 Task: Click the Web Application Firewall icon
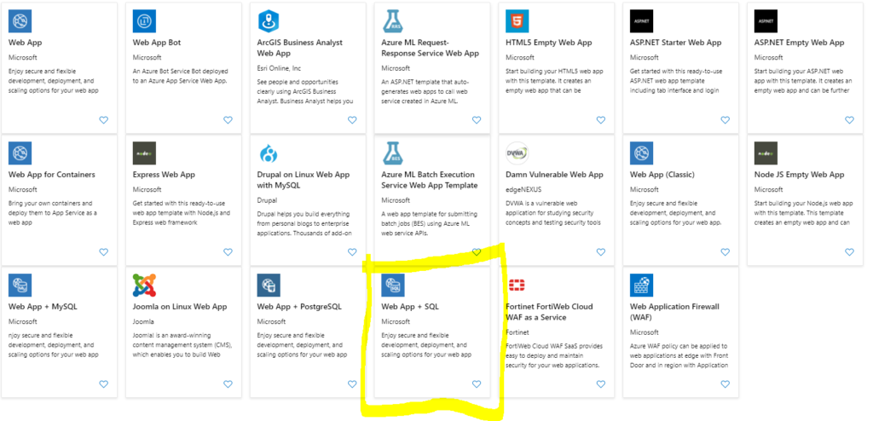coord(641,285)
